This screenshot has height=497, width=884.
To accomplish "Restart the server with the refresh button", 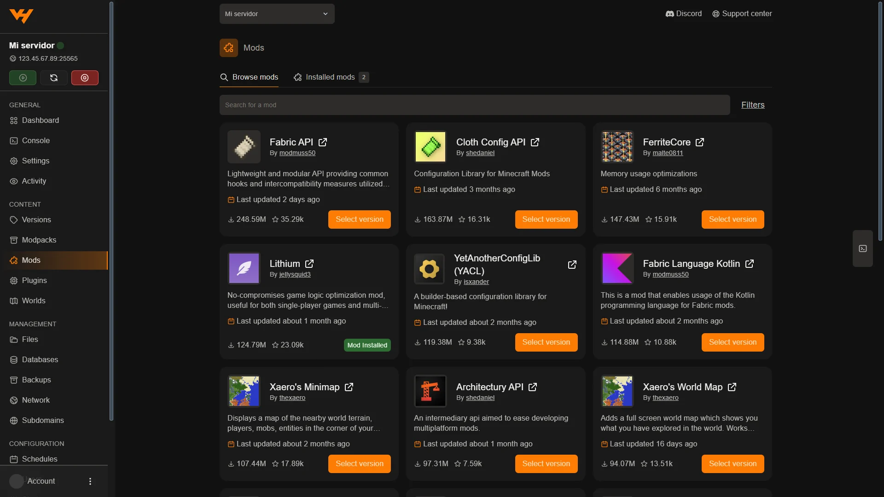I will point(54,78).
